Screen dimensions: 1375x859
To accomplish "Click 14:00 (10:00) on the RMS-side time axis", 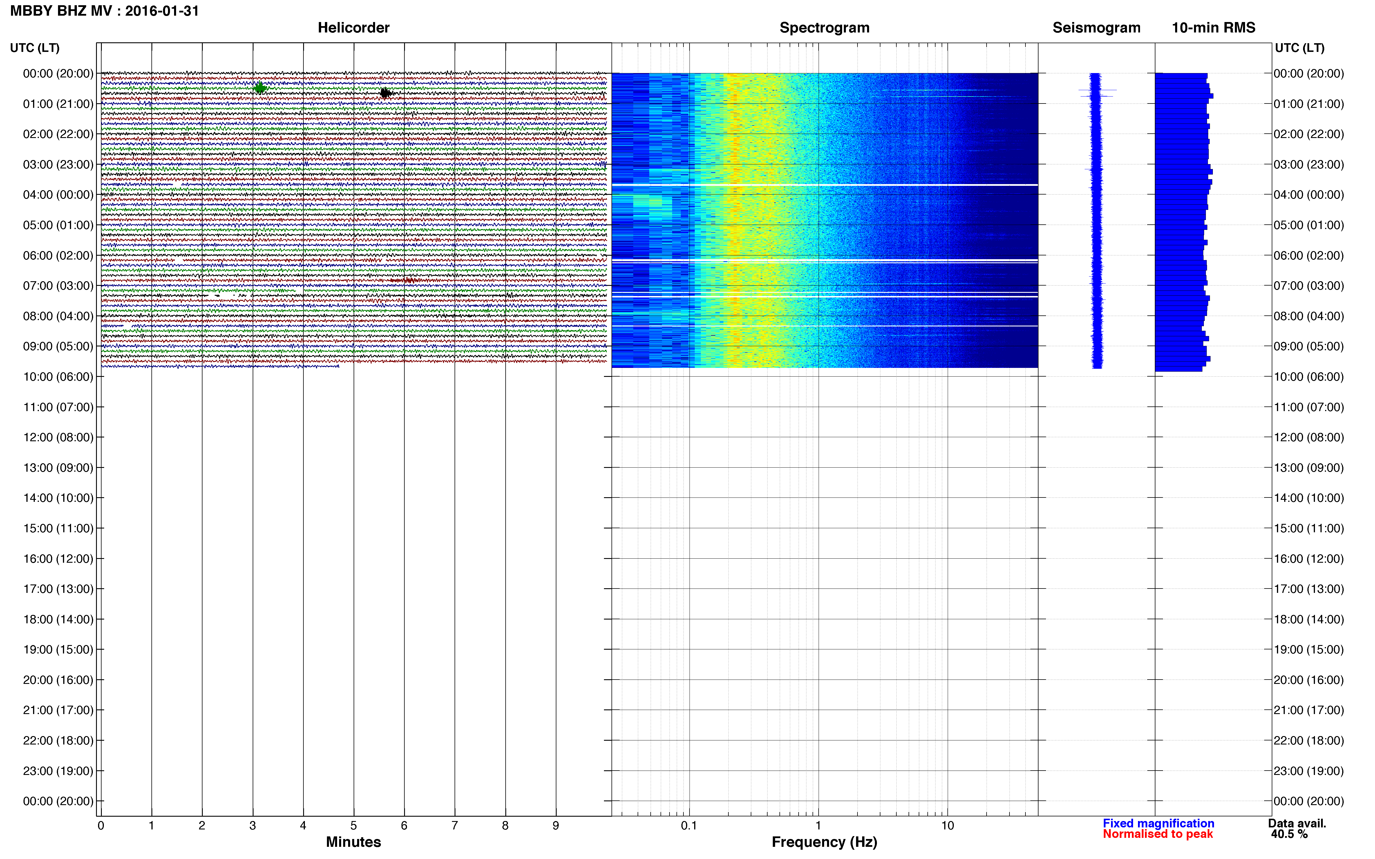I will (1309, 498).
